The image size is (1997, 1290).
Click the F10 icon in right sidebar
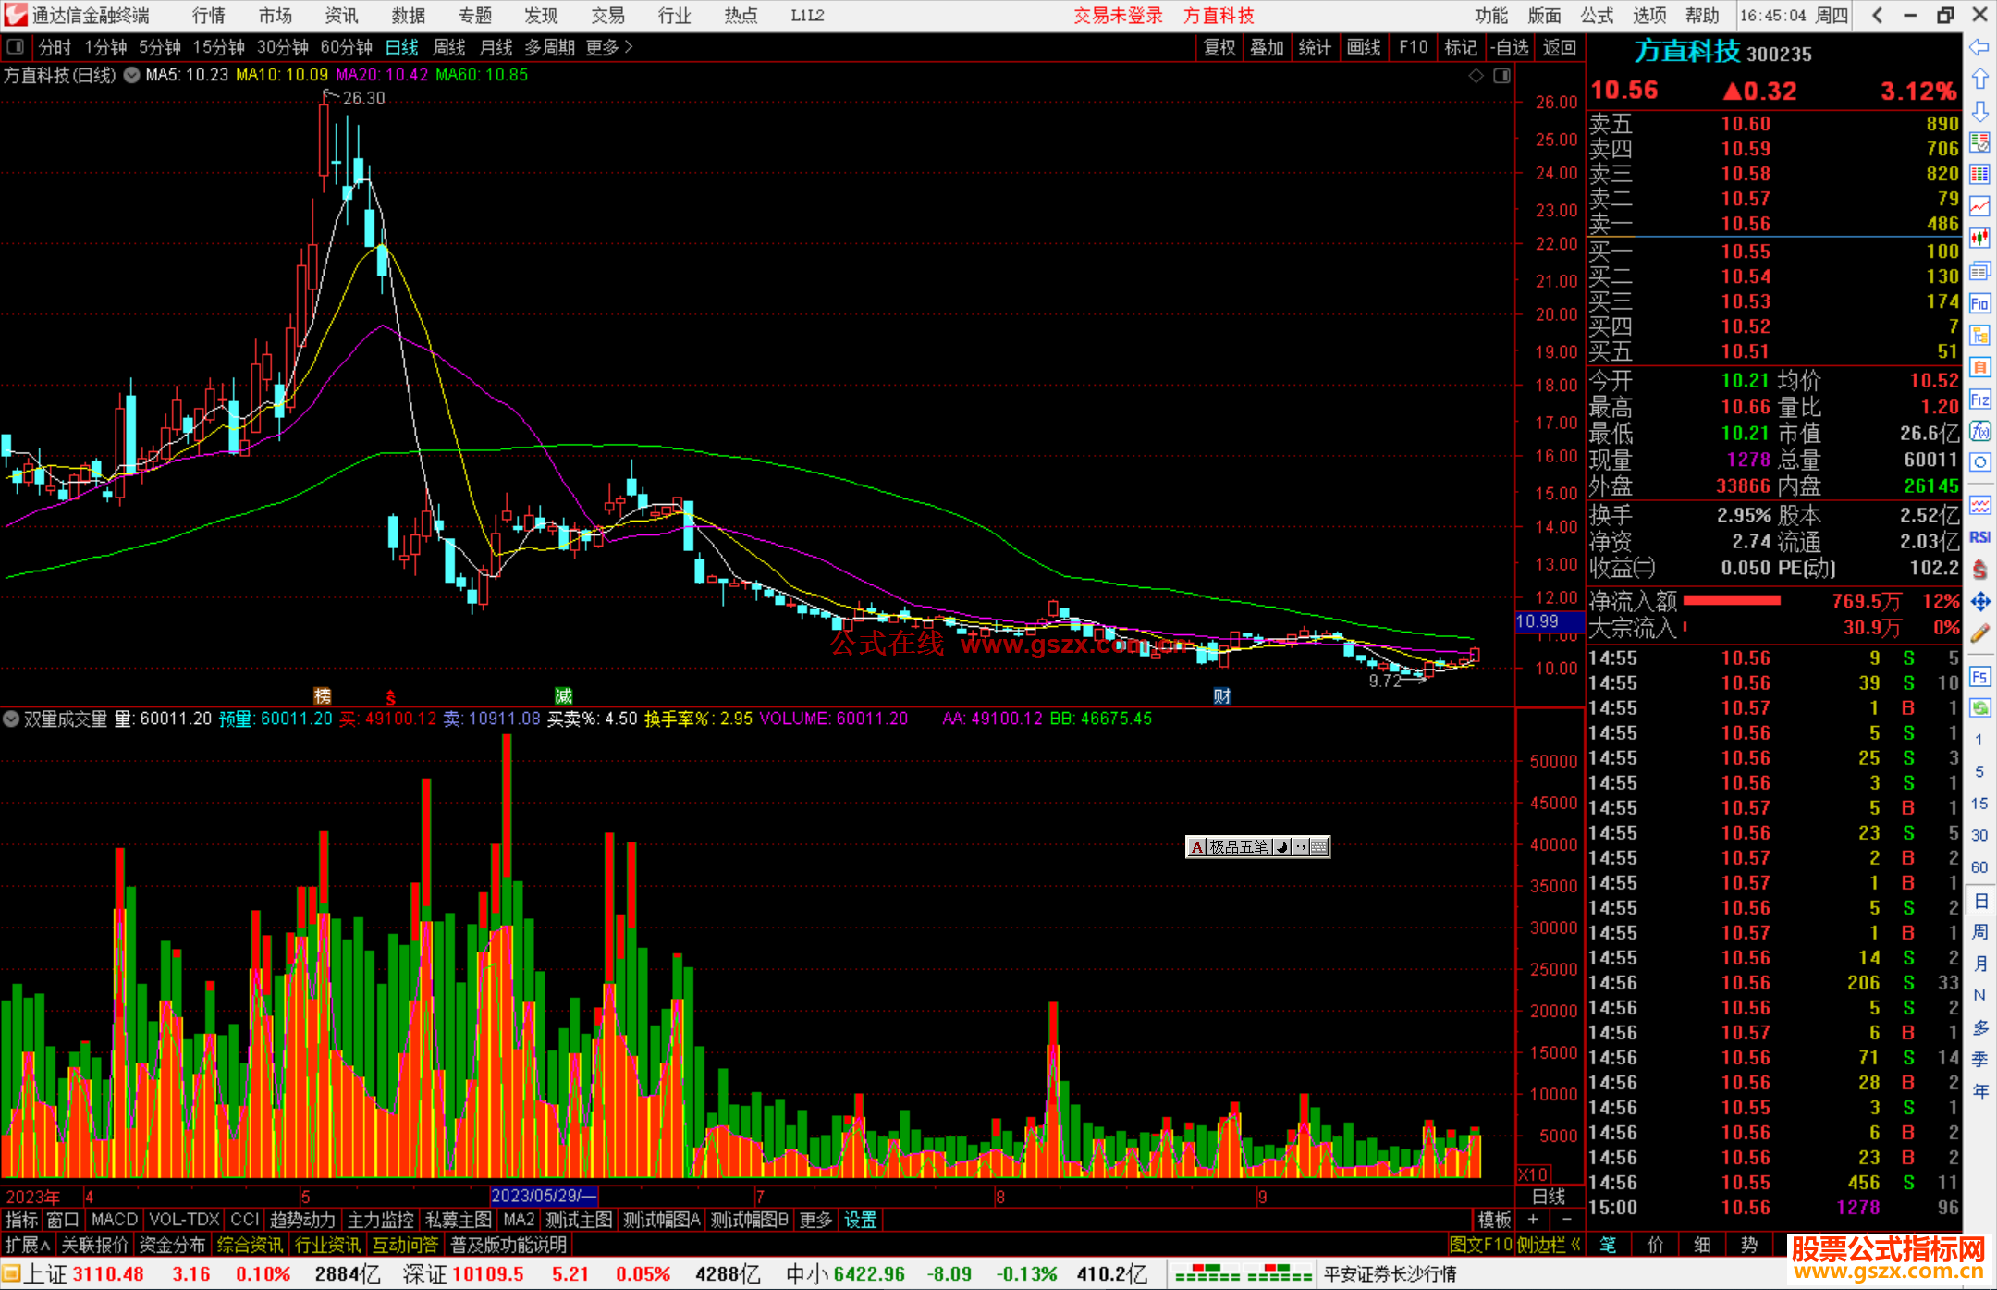1979,303
